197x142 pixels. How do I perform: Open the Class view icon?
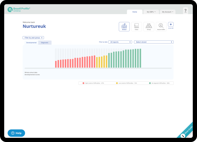tap(137, 27)
